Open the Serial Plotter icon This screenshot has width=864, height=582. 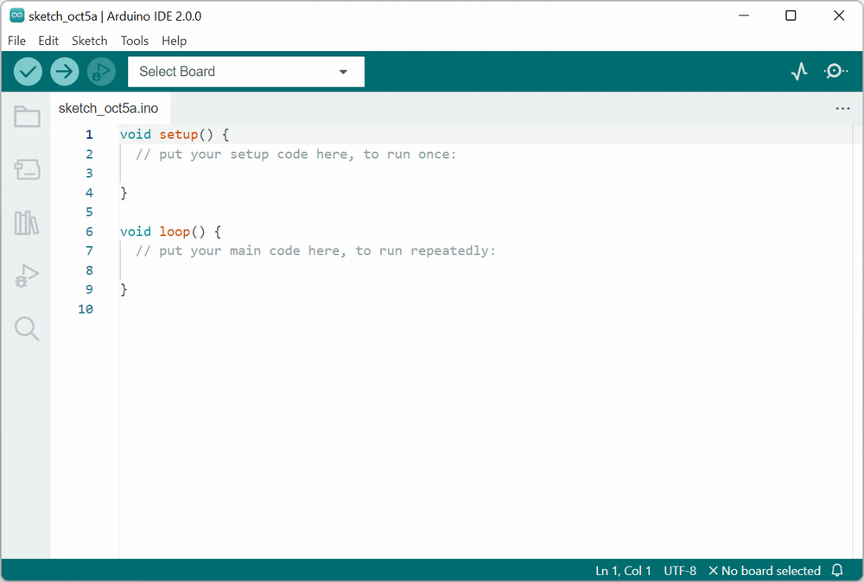tap(799, 71)
